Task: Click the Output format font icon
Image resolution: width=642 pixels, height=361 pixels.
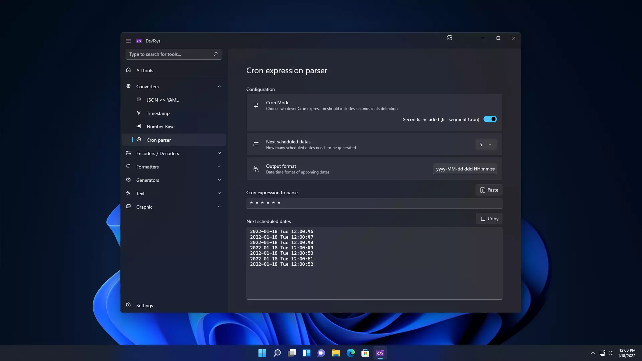Action: [256, 169]
